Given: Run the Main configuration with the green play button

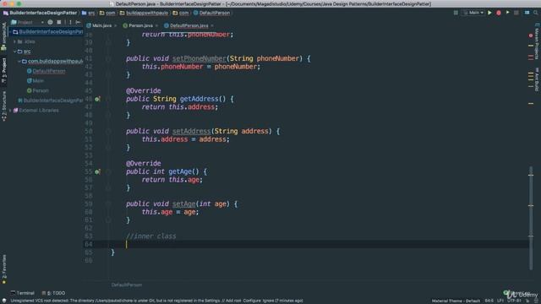Looking at the screenshot, I should point(489,13).
